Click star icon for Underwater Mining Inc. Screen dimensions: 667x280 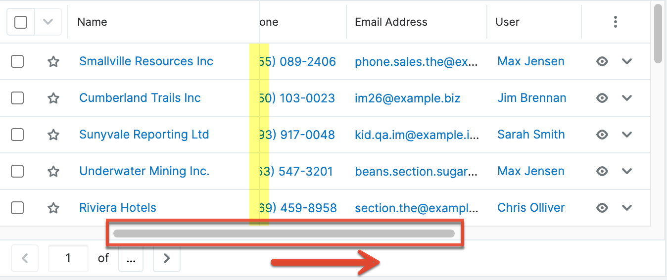pyautogui.click(x=53, y=172)
